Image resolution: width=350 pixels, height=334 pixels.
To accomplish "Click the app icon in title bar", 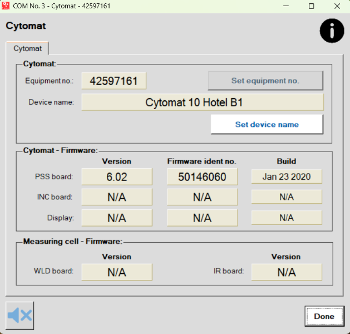I will point(6,6).
